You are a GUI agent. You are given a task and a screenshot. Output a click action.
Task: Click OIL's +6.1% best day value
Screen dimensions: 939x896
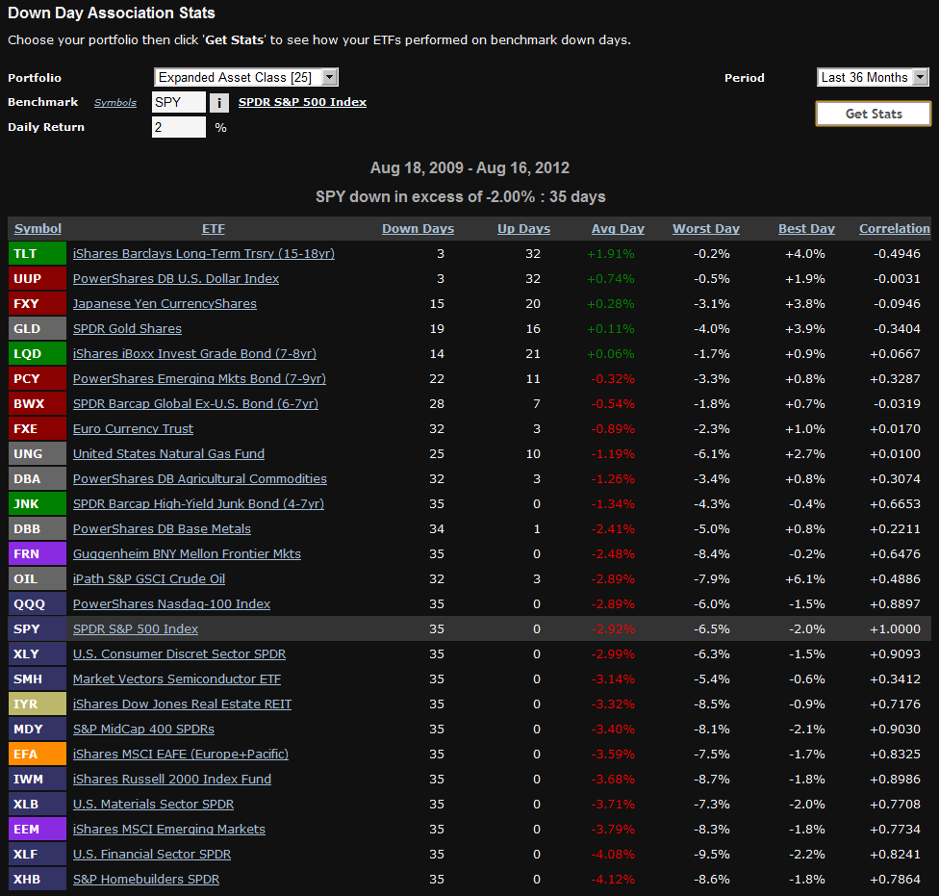805,579
